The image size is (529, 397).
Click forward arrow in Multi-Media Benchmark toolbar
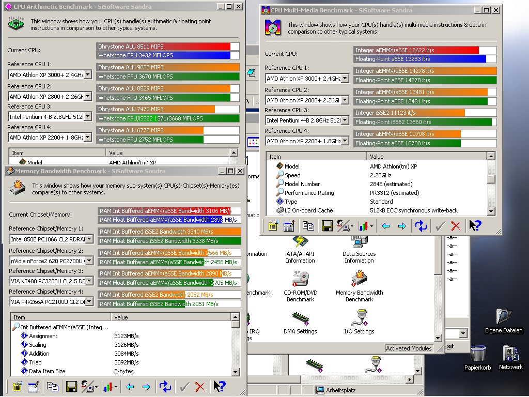[402, 226]
